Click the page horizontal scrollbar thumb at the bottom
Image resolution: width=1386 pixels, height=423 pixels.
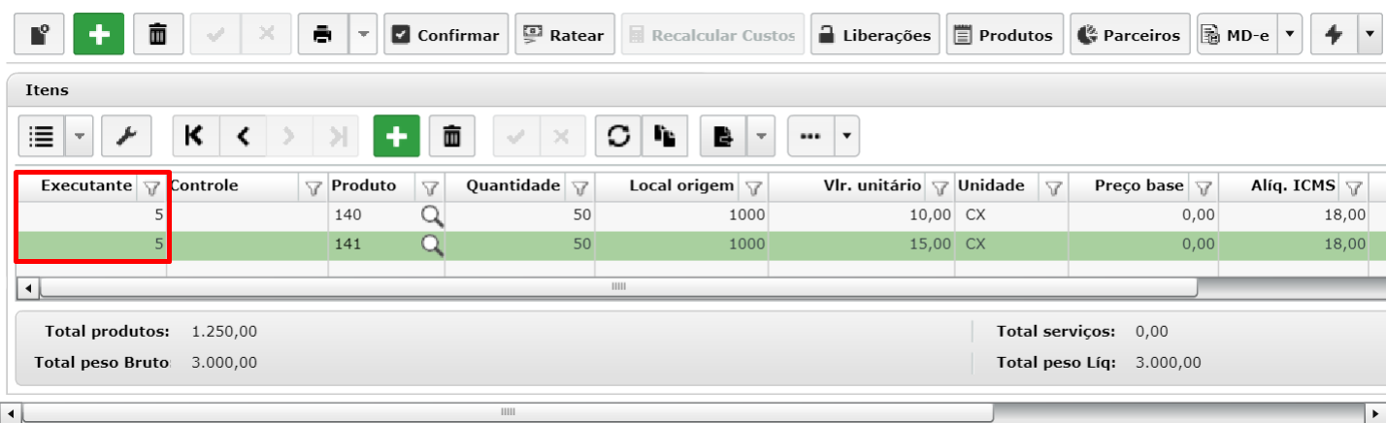(508, 412)
